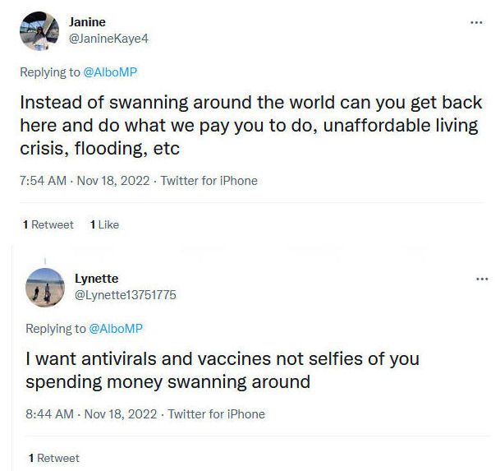View the 1 Retweet on Janine's tweet
This screenshot has width=500, height=471.
click(48, 224)
